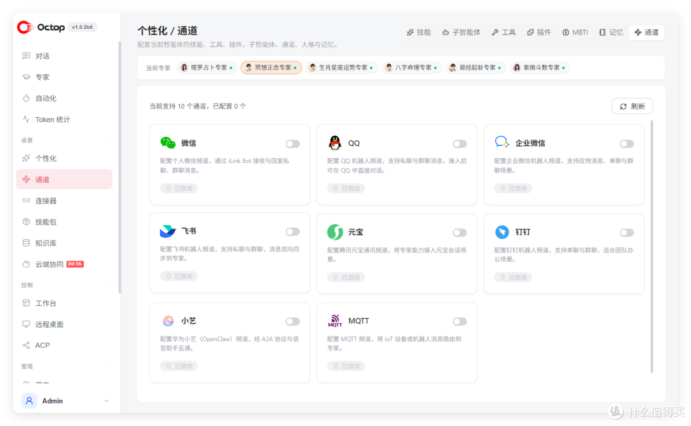Screen dimensions: 691x426
Task: Select the 八字命理专家 expert chip
Action: 411,67
